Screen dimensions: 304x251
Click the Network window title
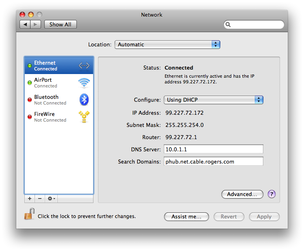click(x=152, y=15)
